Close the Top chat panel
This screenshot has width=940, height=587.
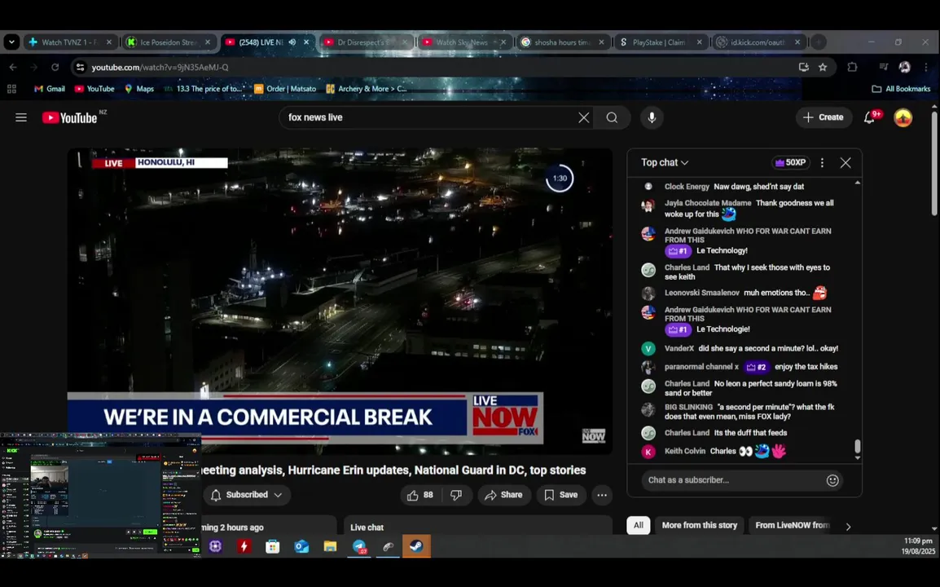(x=846, y=163)
